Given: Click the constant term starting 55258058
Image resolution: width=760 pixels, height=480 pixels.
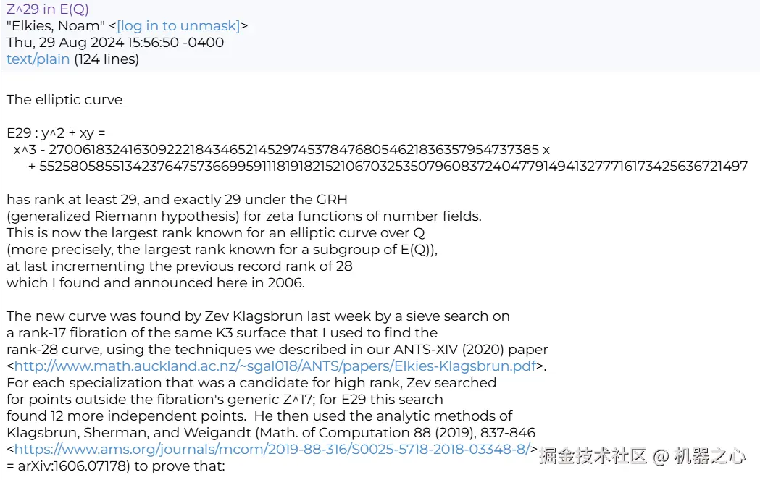Looking at the screenshot, I should click(x=393, y=166).
